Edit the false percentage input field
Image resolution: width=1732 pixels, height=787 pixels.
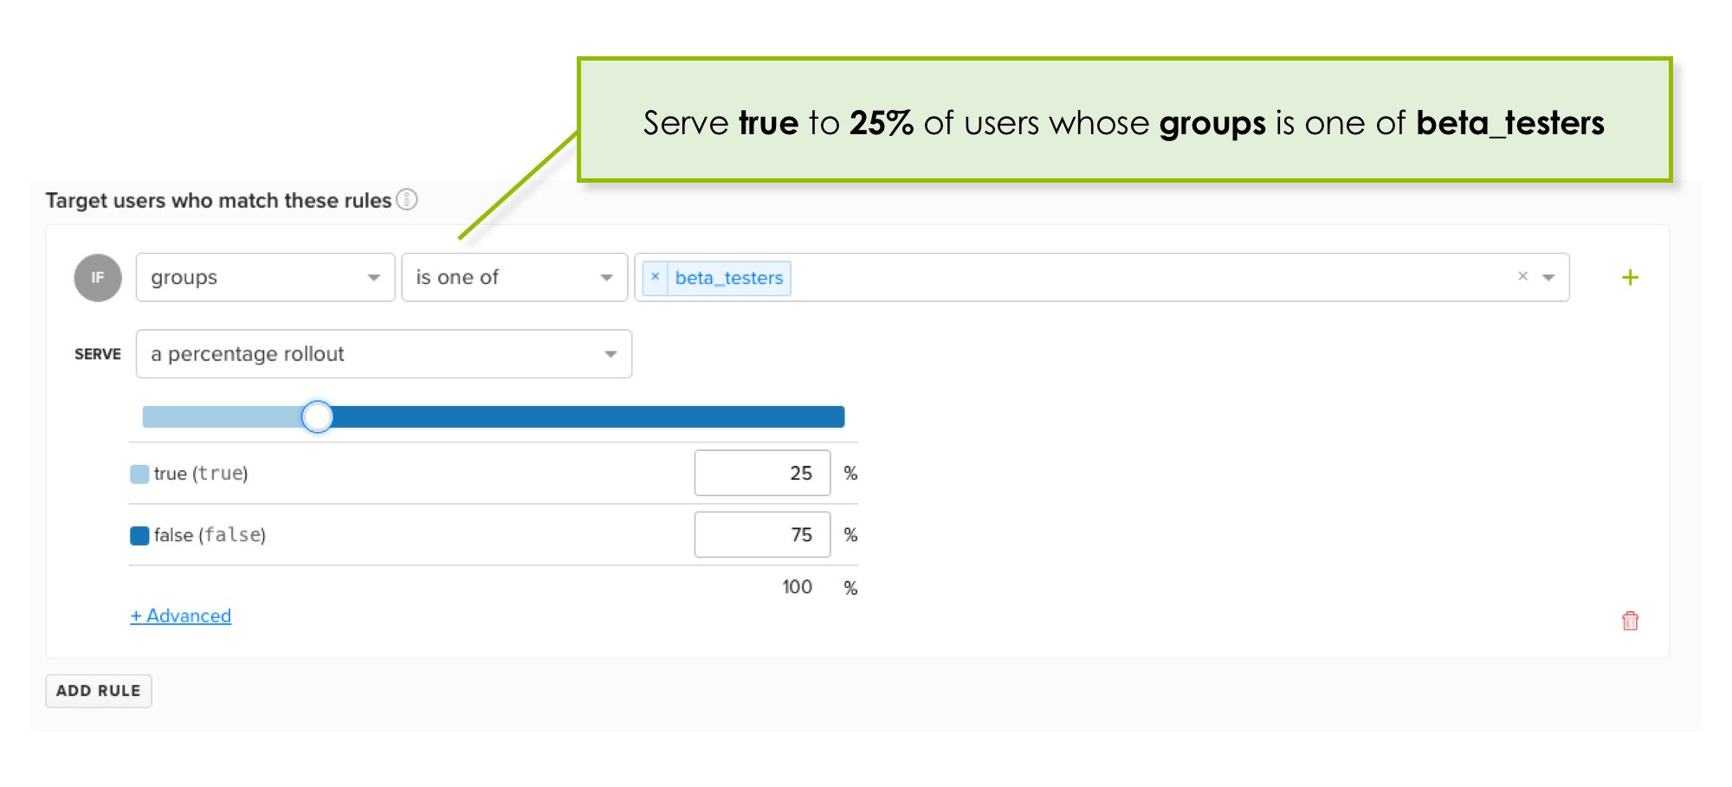[762, 534]
